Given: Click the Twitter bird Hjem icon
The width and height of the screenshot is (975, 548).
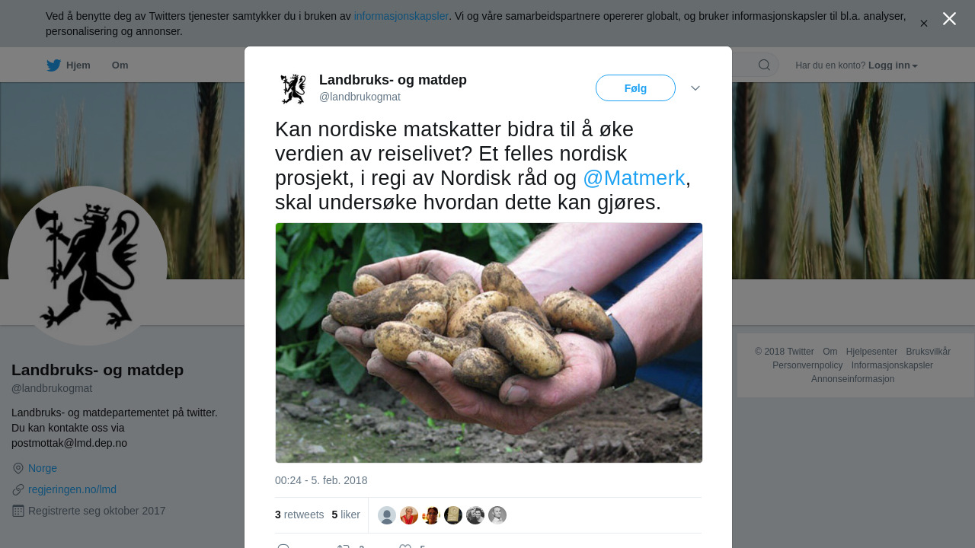Looking at the screenshot, I should pyautogui.click(x=53, y=65).
